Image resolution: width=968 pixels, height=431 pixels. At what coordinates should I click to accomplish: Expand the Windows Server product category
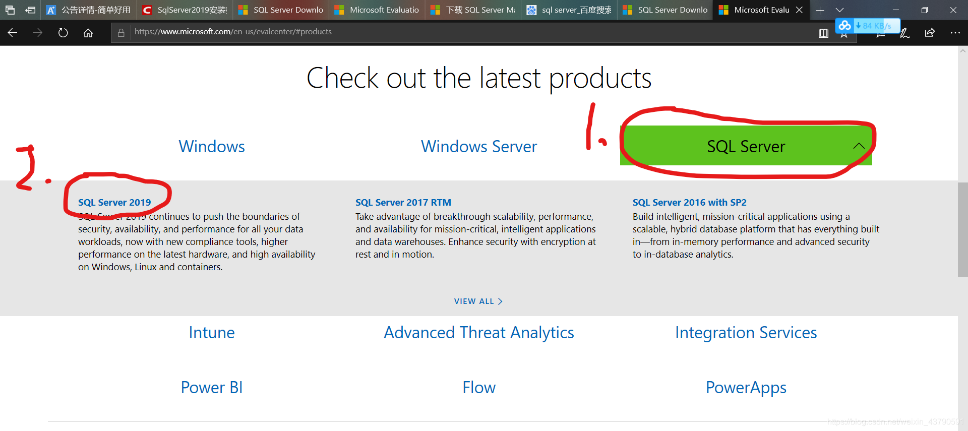(x=479, y=147)
